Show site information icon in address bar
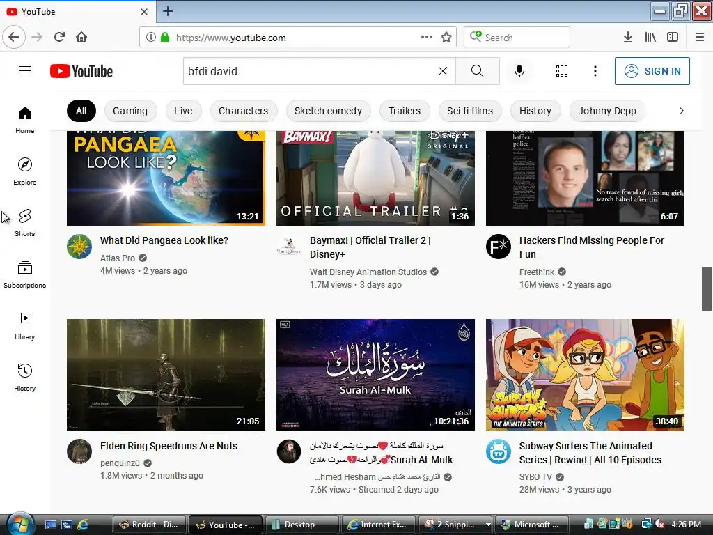The width and height of the screenshot is (713, 535). (151, 38)
